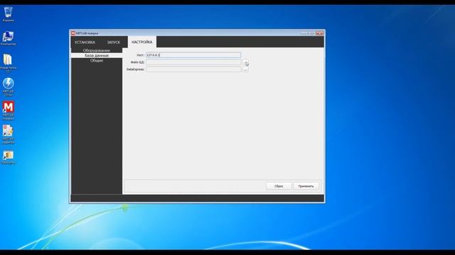Browse for the DataExpress path
The width and height of the screenshot is (455, 255).
[245, 69]
